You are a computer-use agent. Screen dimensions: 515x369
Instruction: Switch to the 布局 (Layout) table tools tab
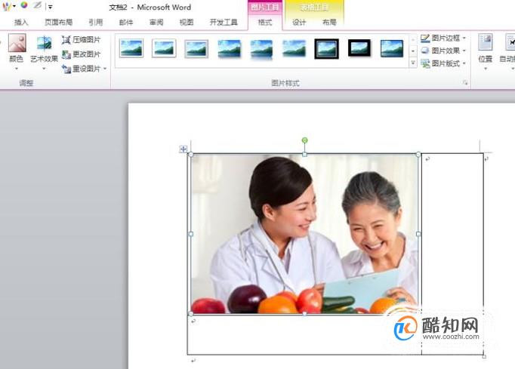329,23
